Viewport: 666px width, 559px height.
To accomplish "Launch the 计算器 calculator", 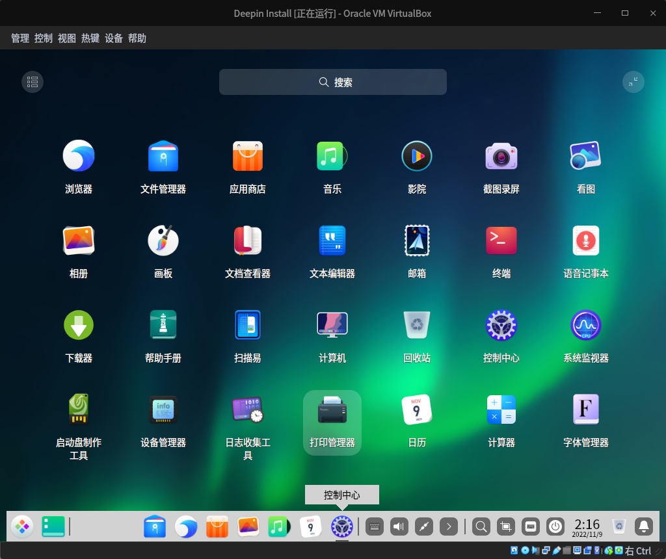I will click(501, 409).
